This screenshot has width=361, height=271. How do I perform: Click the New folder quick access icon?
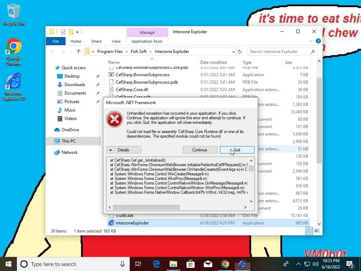tap(71, 32)
